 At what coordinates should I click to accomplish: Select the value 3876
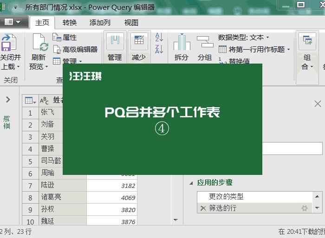click(112, 221)
